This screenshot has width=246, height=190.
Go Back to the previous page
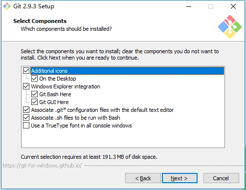pos(143,178)
